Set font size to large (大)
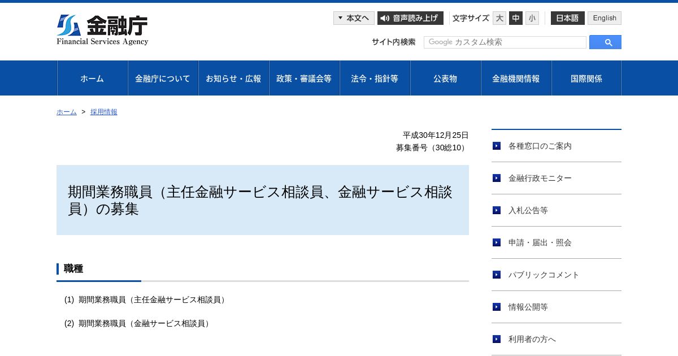Screen dimensions: 678x356 [499, 18]
